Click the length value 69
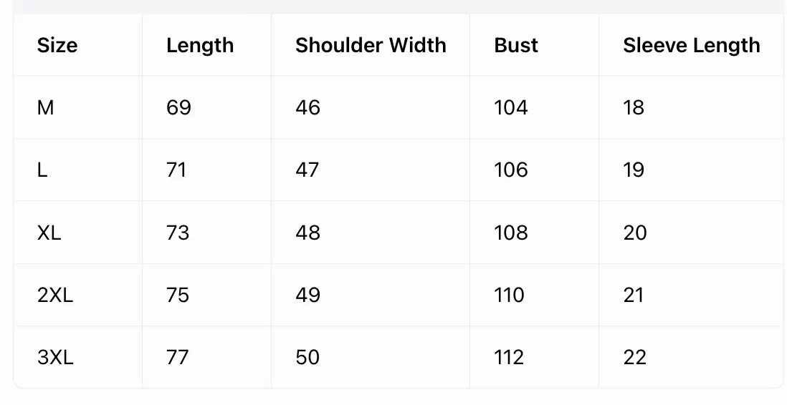This screenshot has width=787, height=405. point(178,107)
